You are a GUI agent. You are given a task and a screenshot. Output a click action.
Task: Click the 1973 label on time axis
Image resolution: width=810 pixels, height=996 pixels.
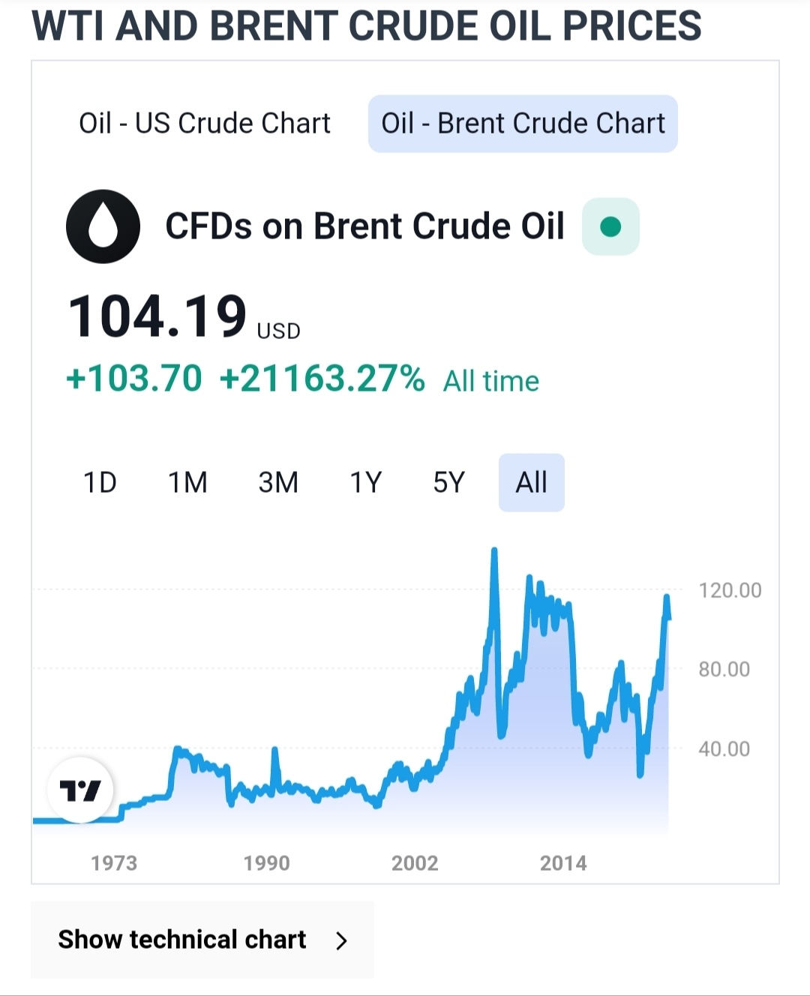click(114, 863)
